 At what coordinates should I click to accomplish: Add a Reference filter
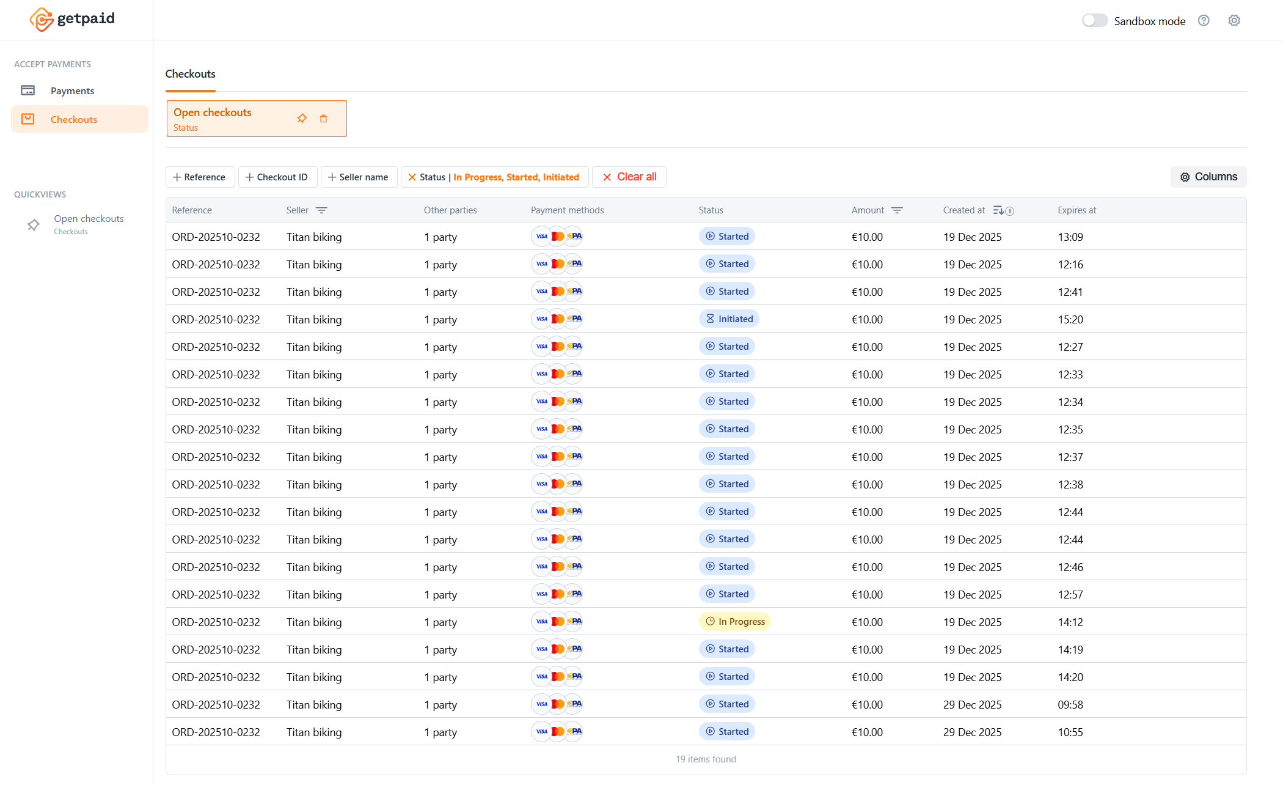tap(200, 177)
